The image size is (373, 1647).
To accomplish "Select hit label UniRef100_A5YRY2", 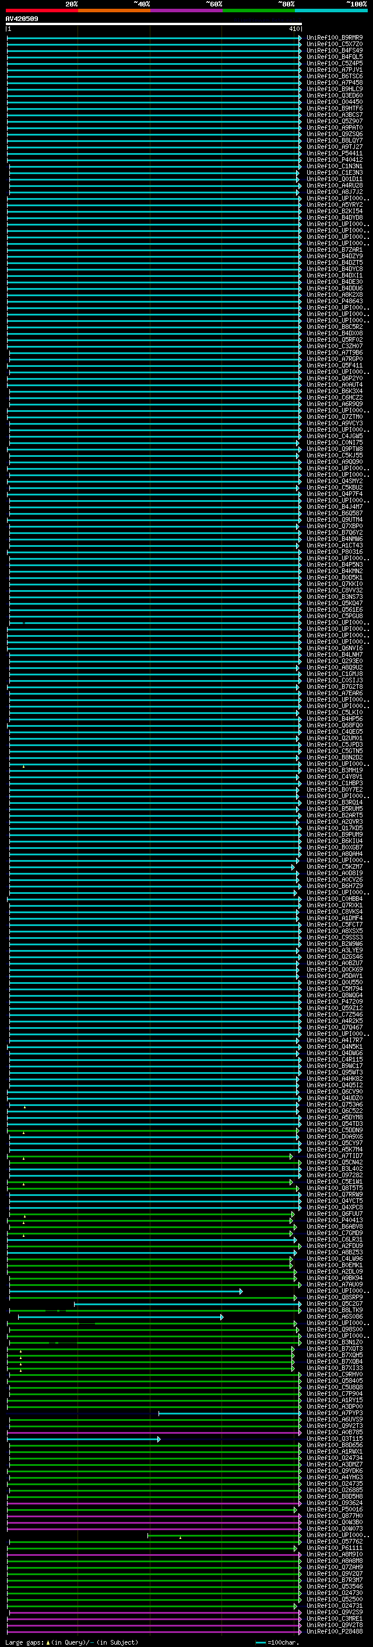I will (x=334, y=204).
